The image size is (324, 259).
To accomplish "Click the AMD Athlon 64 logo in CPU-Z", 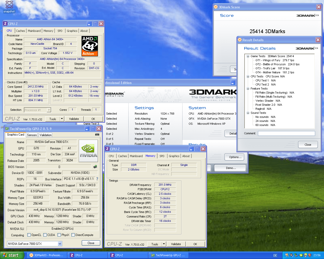I will point(90,46).
